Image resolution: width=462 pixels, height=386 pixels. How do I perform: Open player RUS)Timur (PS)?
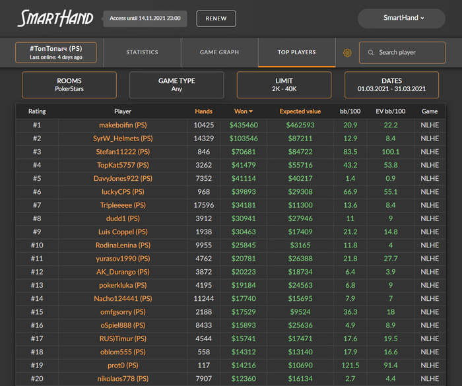(123, 339)
